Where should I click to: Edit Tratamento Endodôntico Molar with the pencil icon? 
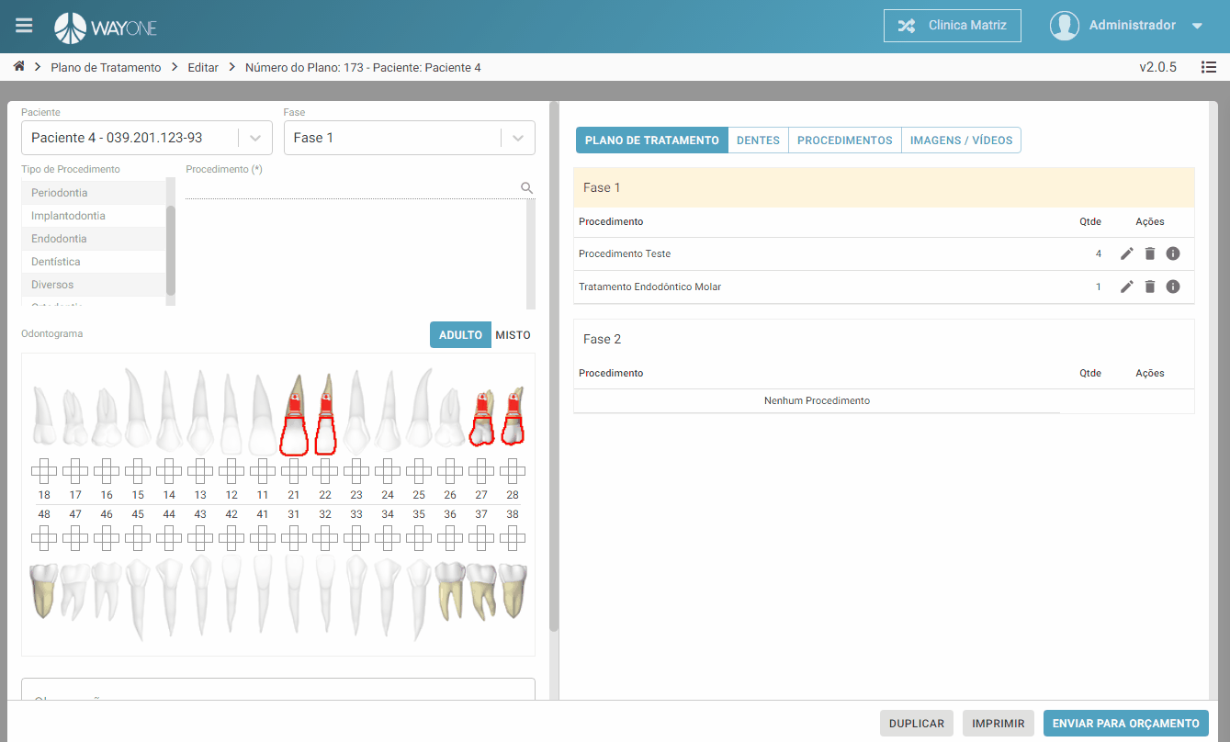click(1127, 287)
